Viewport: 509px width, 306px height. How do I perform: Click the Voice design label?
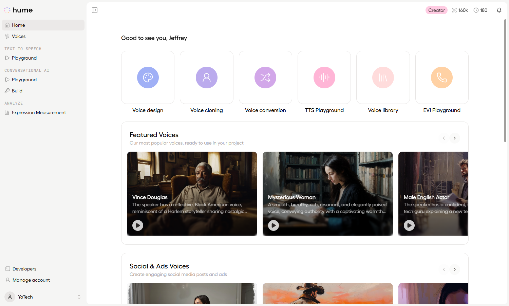(148, 110)
